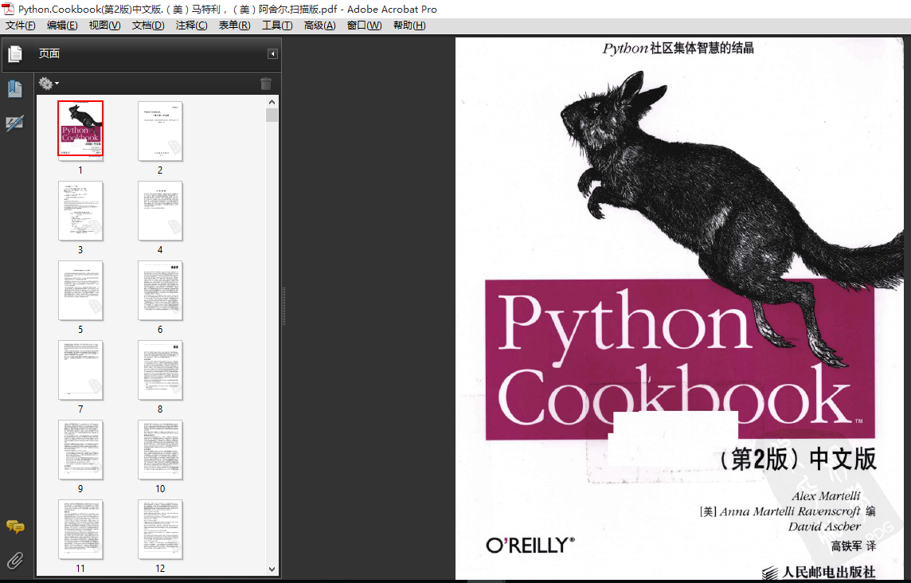The width and height of the screenshot is (911, 583).
Task: Click O'REILLY logo on the cover
Action: click(x=530, y=546)
